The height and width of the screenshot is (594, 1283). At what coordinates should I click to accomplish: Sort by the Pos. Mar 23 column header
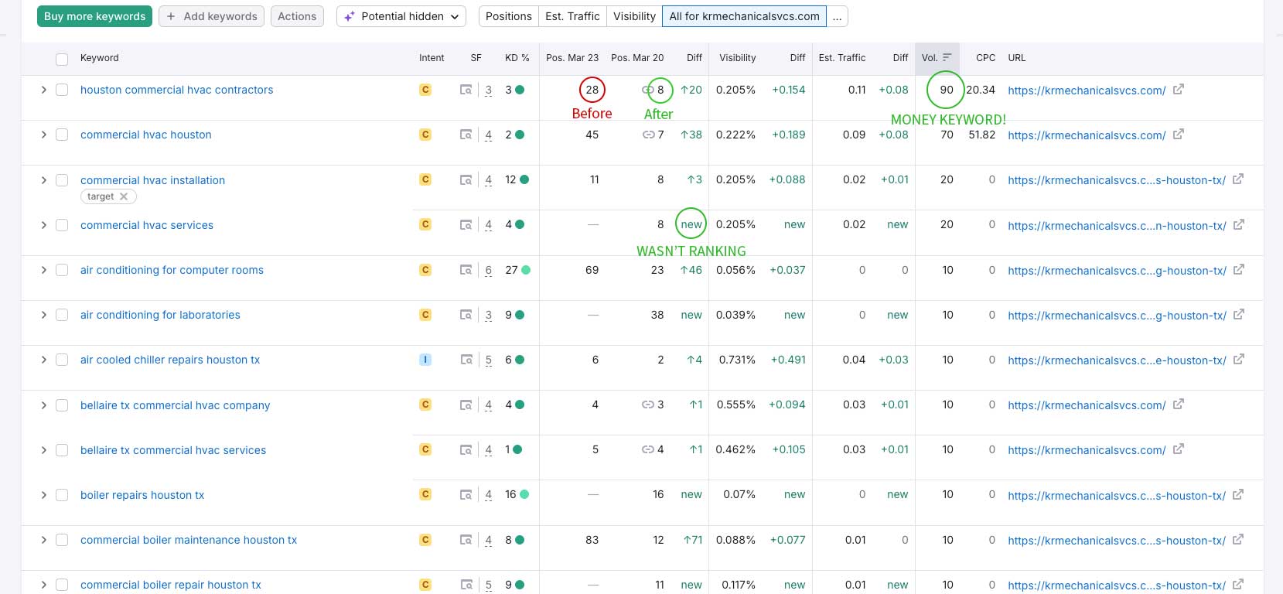coord(572,58)
